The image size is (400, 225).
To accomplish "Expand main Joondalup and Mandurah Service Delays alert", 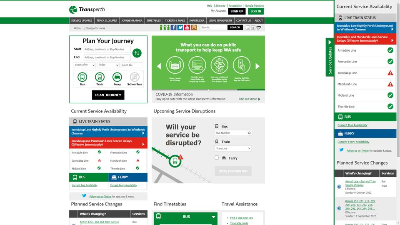I will (108, 142).
